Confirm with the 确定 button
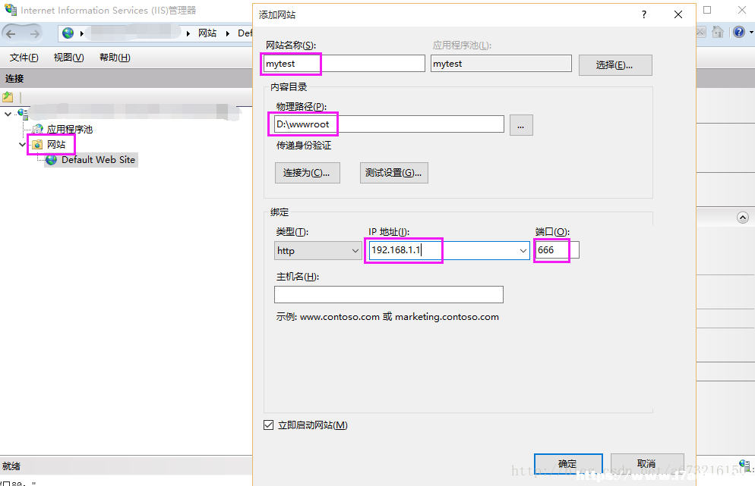Screen dimensions: 755x486 568,464
